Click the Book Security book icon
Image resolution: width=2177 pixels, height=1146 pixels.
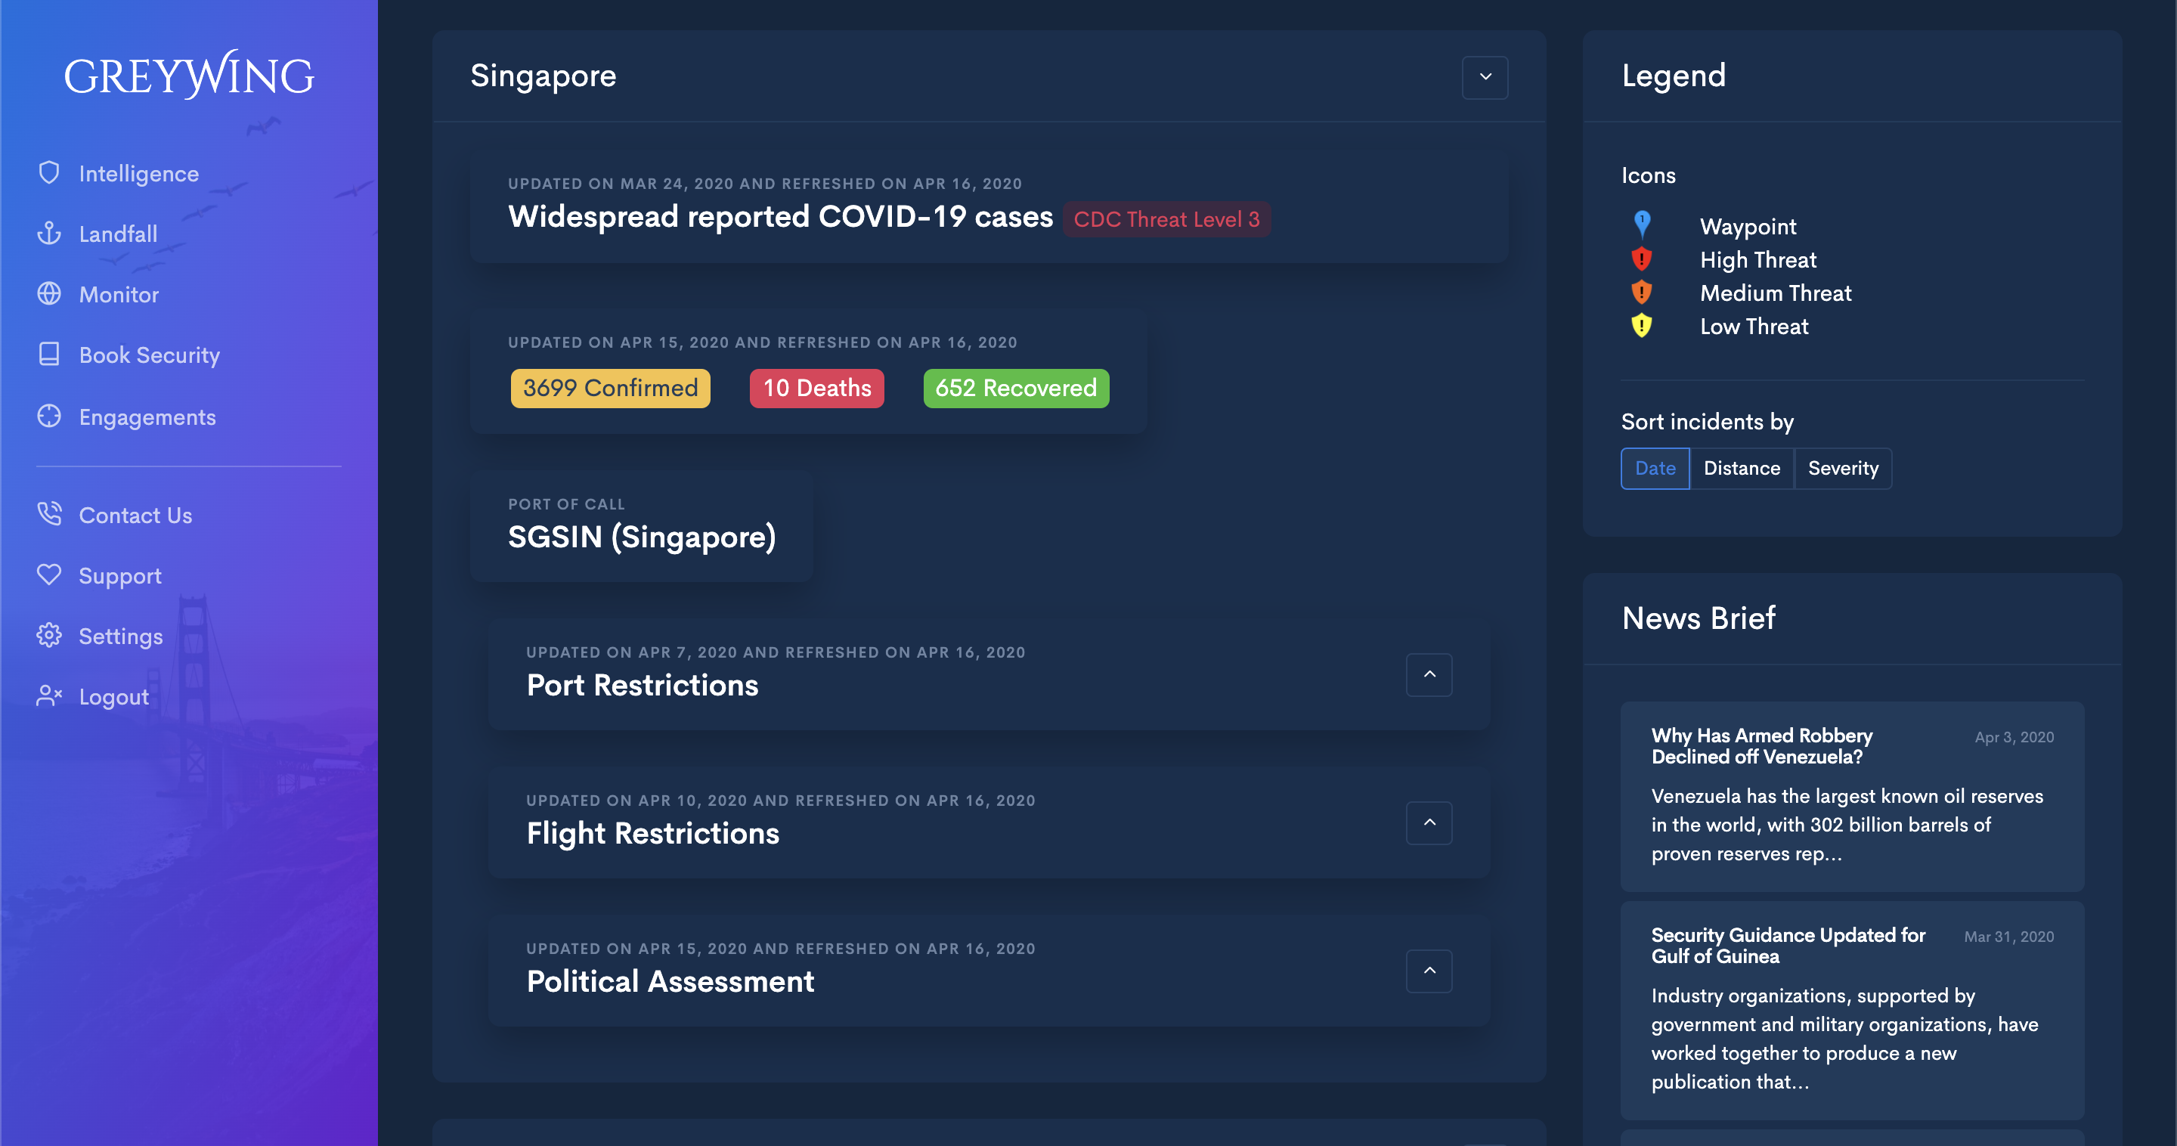click(49, 354)
